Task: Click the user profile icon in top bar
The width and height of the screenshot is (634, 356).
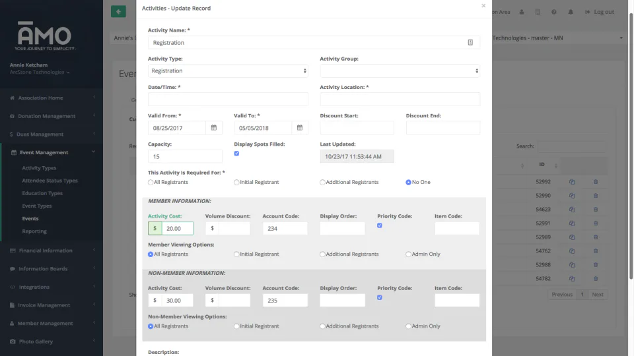Action: (522, 12)
